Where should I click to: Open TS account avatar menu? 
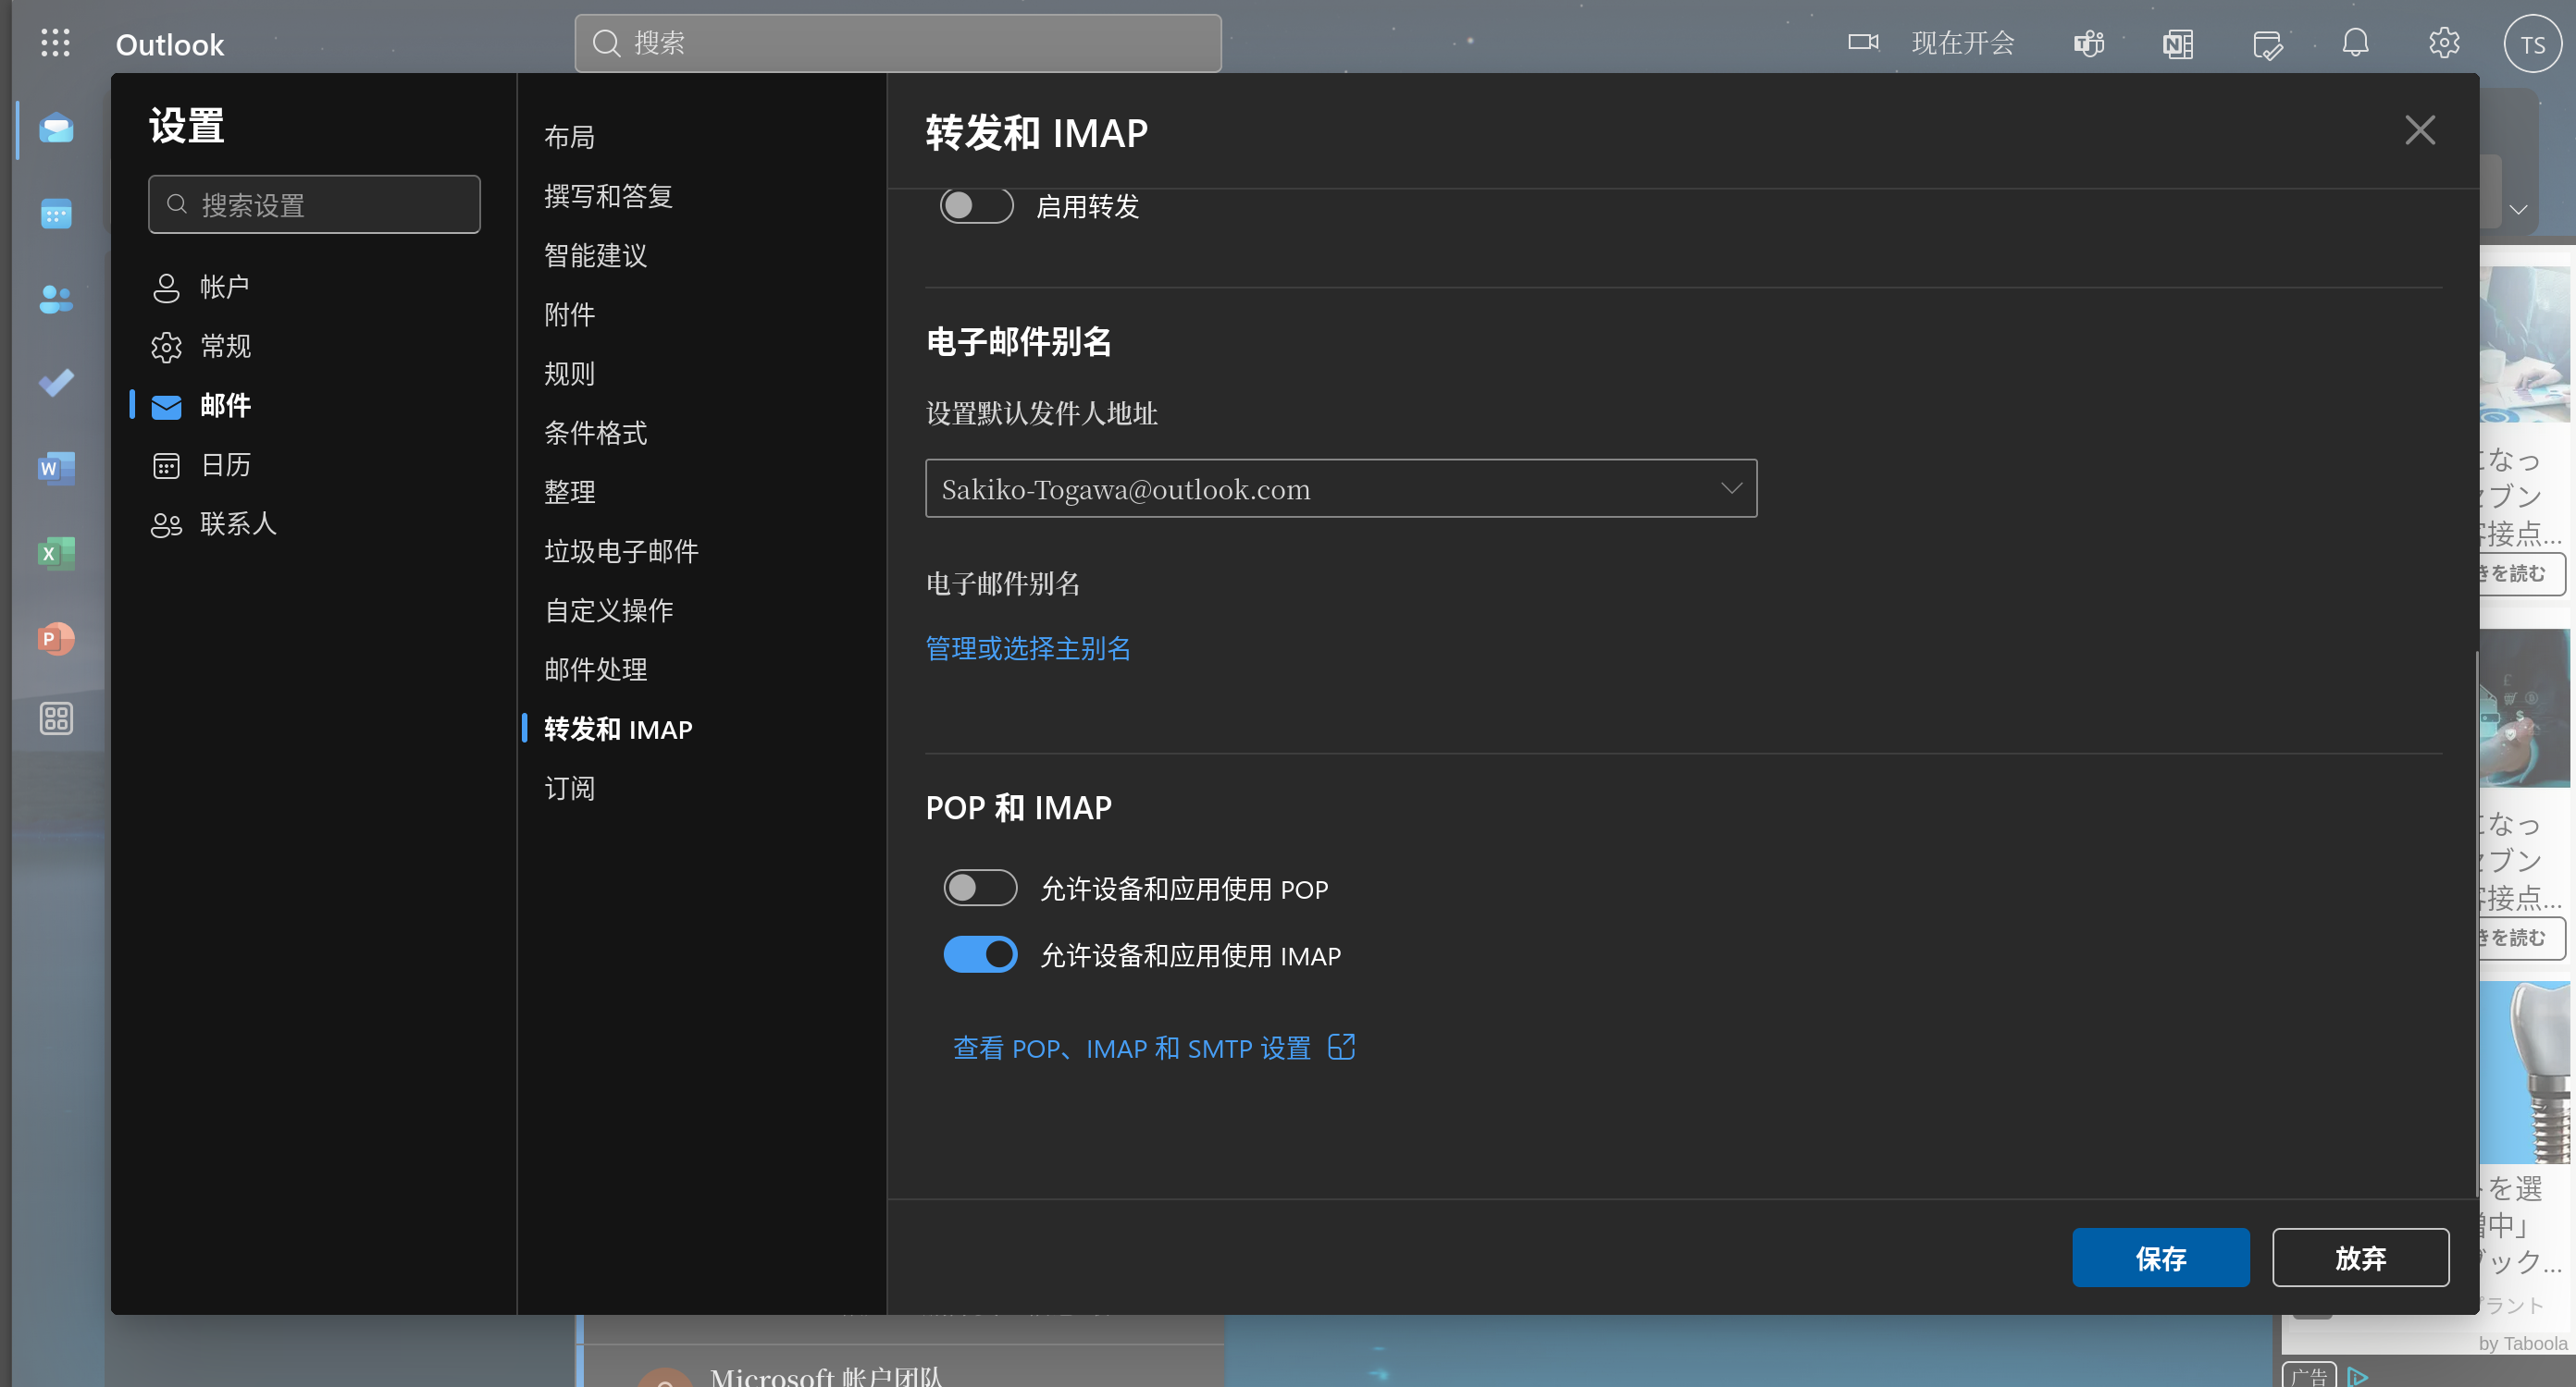(x=2532, y=44)
